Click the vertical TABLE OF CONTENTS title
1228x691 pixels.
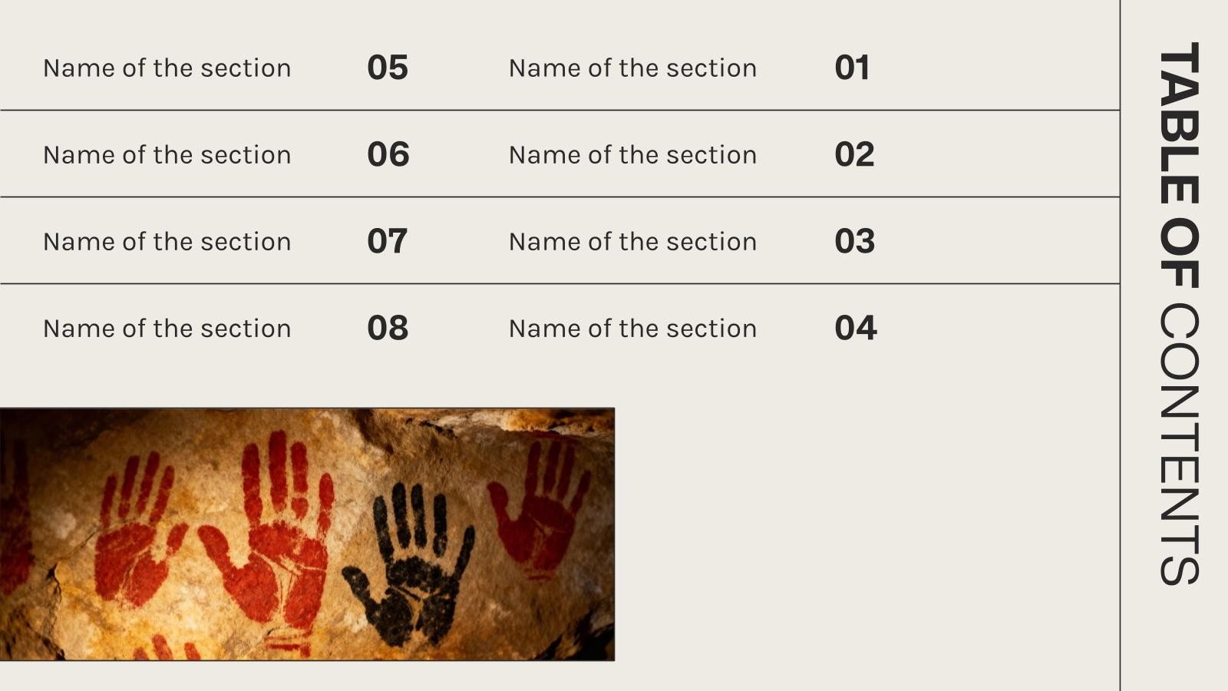tap(1178, 313)
